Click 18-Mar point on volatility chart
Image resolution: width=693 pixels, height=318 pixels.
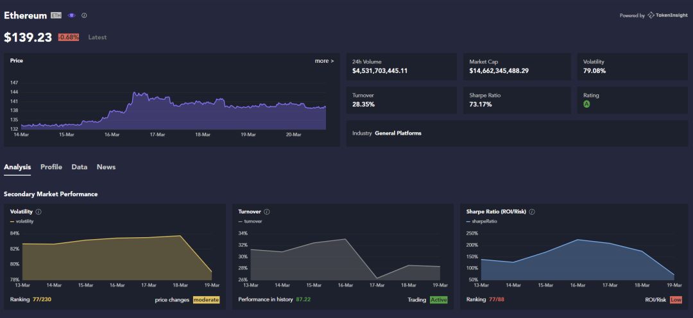(180, 235)
